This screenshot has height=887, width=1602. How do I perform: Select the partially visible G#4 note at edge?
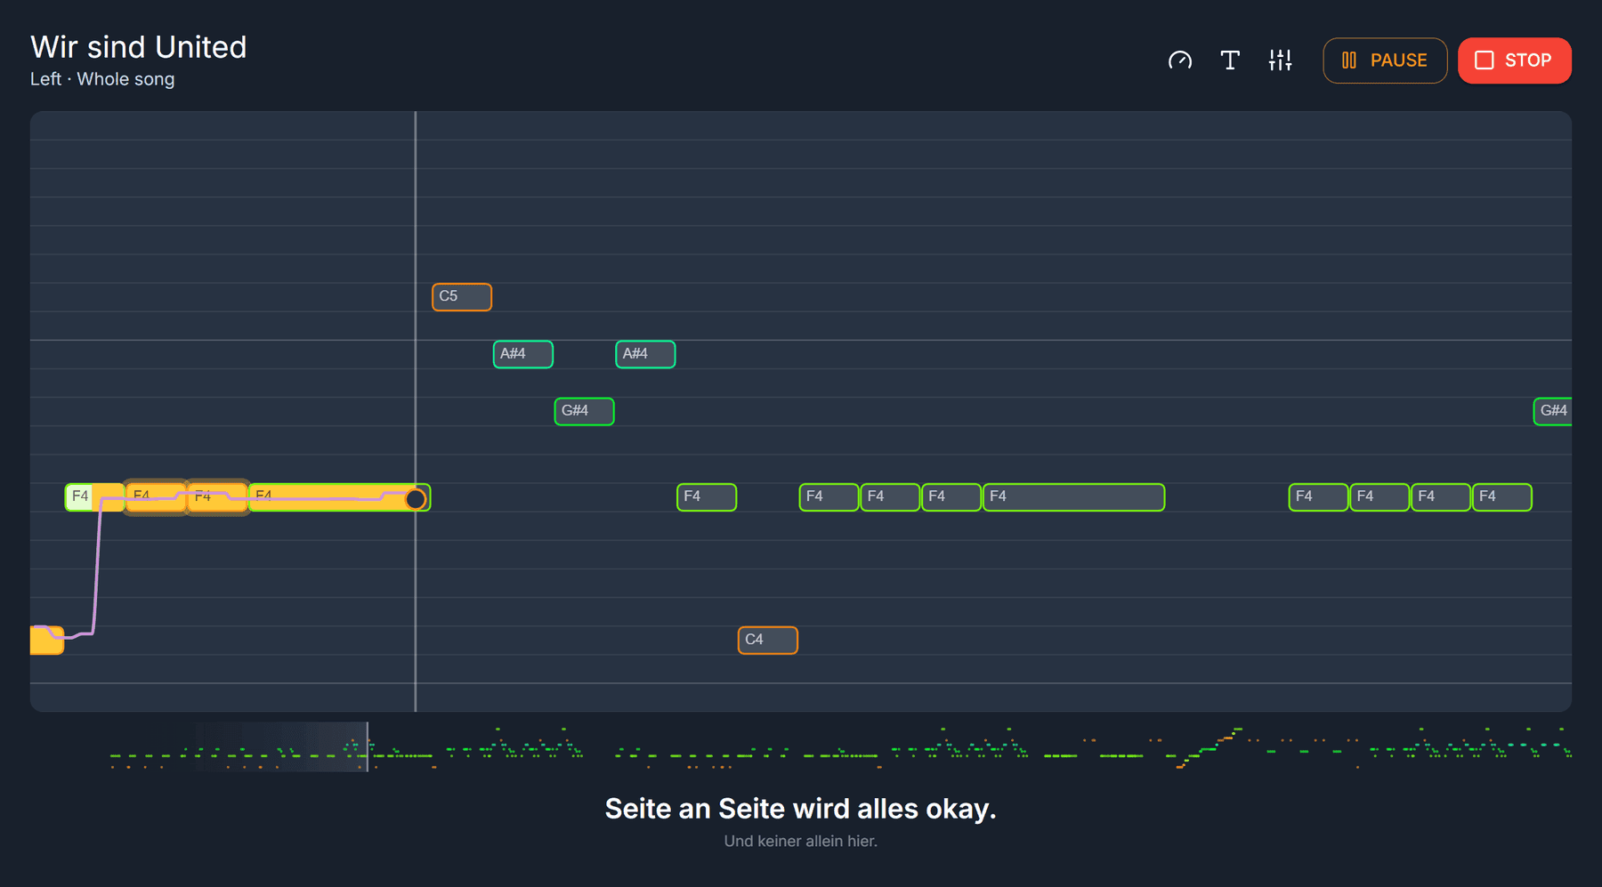tap(1553, 411)
